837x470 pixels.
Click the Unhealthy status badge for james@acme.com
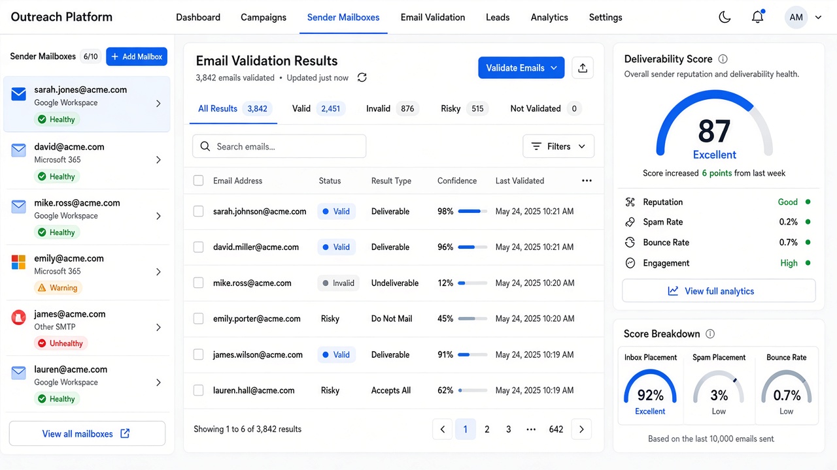(61, 343)
